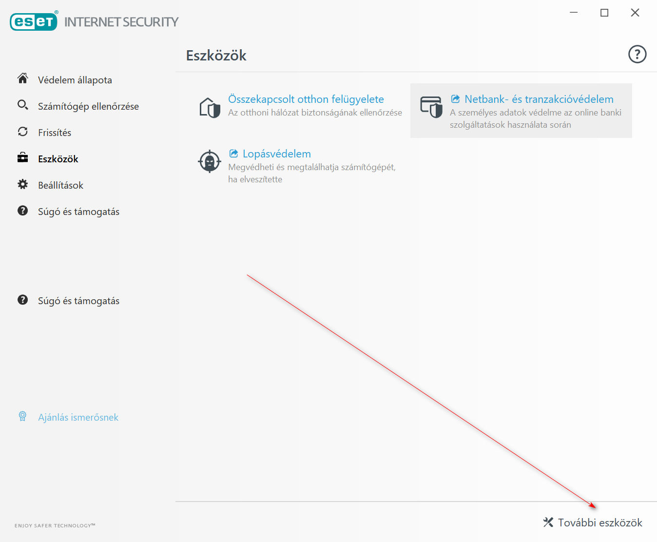Open the Lopásvédelem link

pyautogui.click(x=277, y=154)
